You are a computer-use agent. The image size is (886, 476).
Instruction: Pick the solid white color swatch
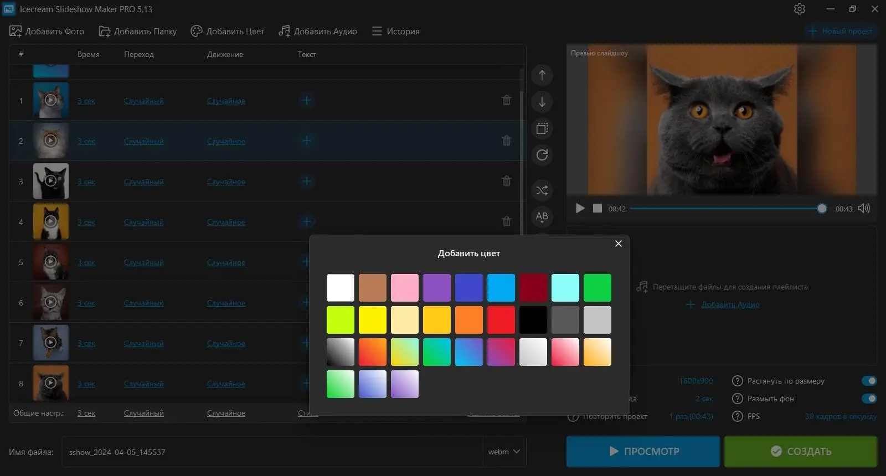click(341, 288)
